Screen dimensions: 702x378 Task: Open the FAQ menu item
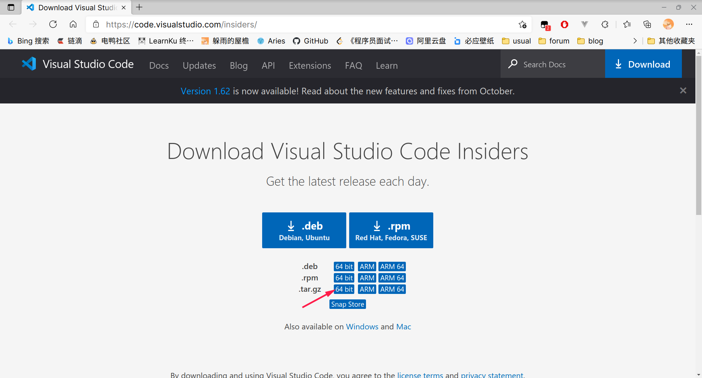[x=354, y=65]
